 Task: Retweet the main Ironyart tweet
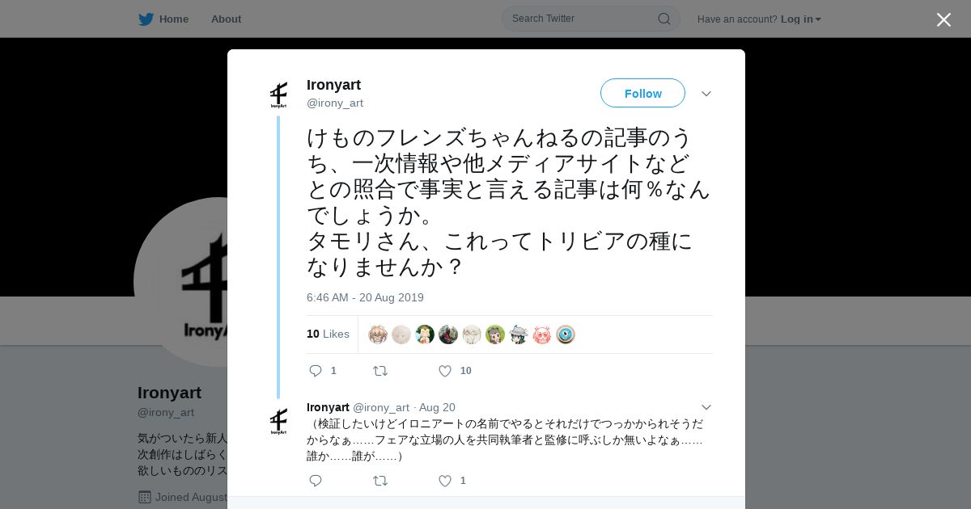click(x=379, y=371)
